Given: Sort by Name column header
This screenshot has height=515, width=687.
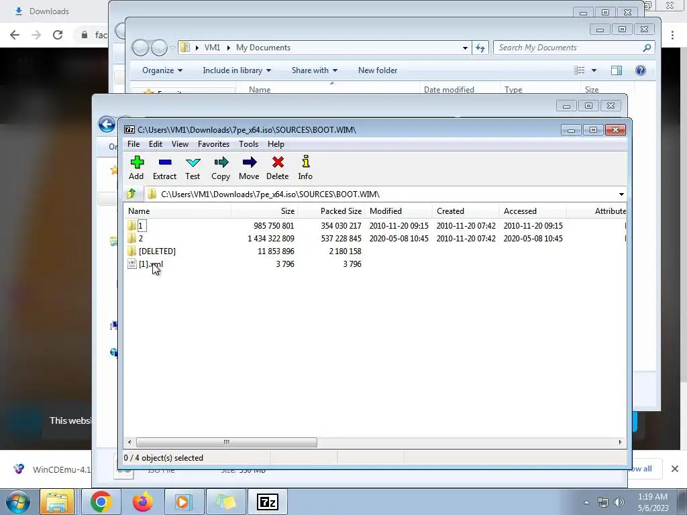Looking at the screenshot, I should (177, 211).
